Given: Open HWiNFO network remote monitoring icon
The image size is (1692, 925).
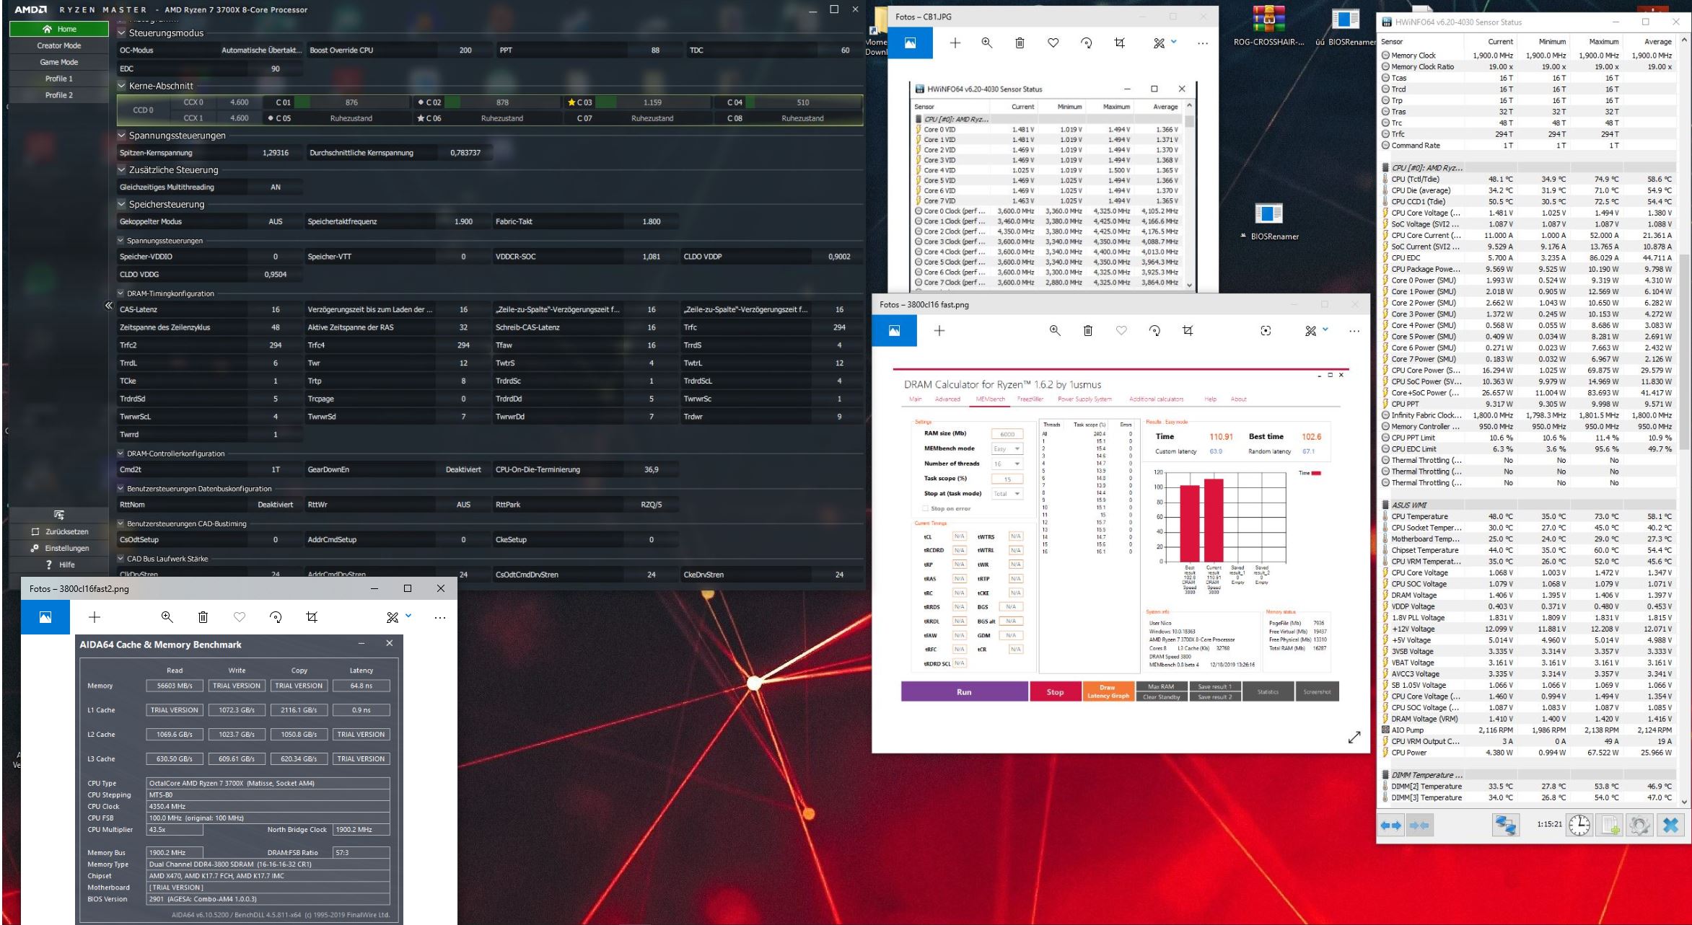Looking at the screenshot, I should click(x=1506, y=825).
